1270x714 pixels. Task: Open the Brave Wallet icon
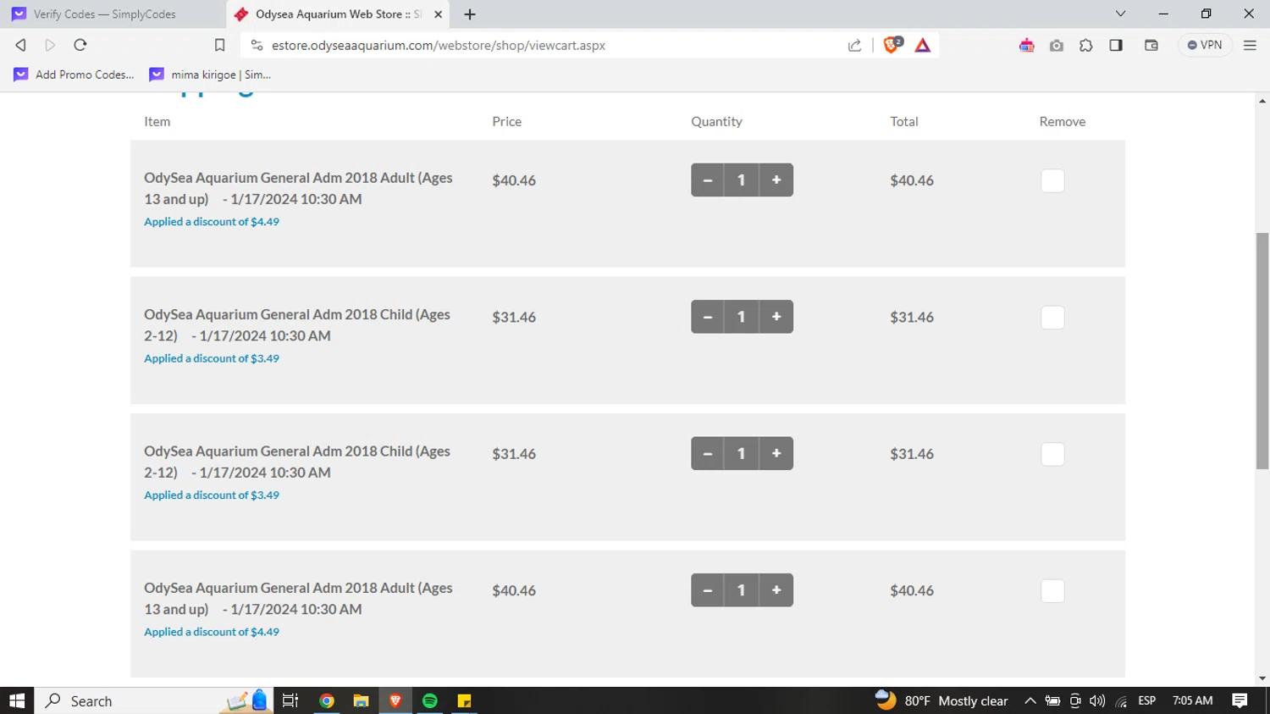click(x=1151, y=45)
